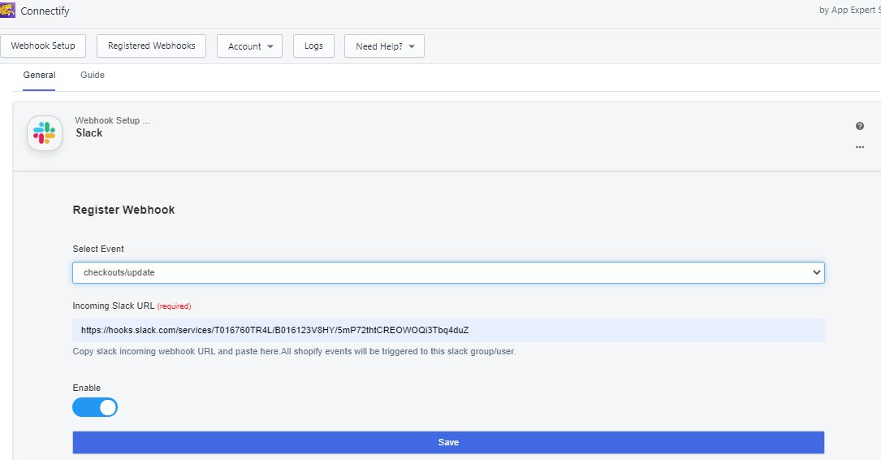Save the webhook registration
The width and height of the screenshot is (881, 460).
coord(448,443)
